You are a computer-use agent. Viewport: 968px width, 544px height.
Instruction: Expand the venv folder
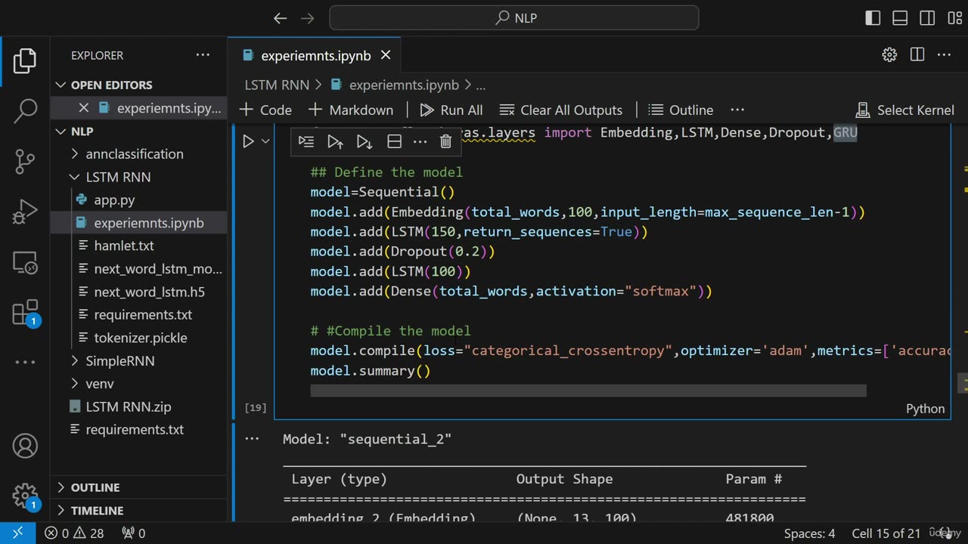[x=139, y=384]
